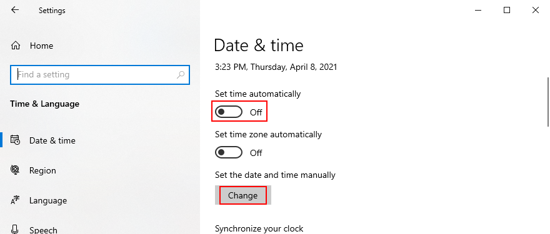Click the Language character icon
The width and height of the screenshot is (550, 234).
pyautogui.click(x=15, y=200)
